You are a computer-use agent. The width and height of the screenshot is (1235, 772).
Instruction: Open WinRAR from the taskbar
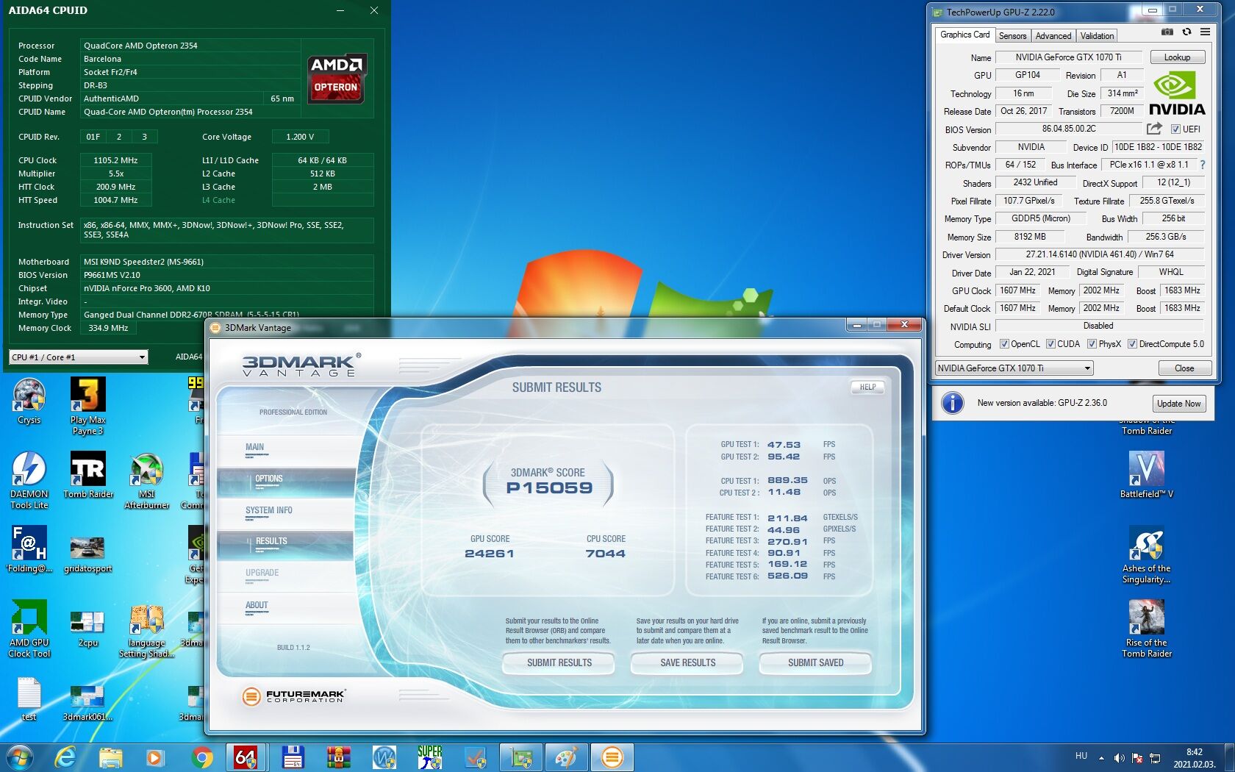[x=339, y=757]
